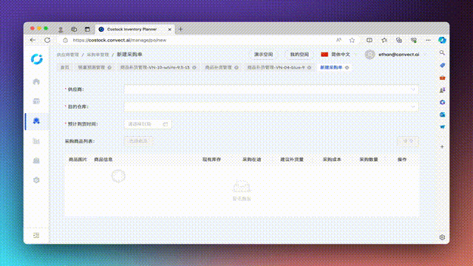Click 暂无数据 empty table placeholder text
The image size is (473, 266).
[242, 199]
